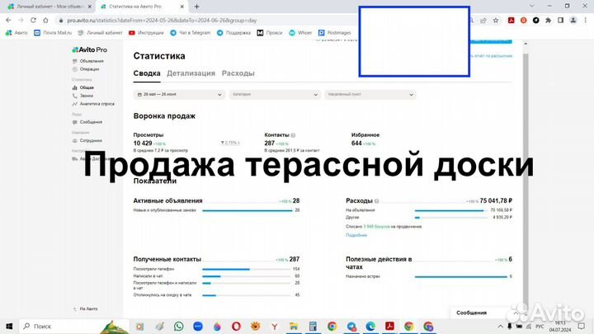
Task: Bookmark this page with the star icon
Action: tap(496, 21)
